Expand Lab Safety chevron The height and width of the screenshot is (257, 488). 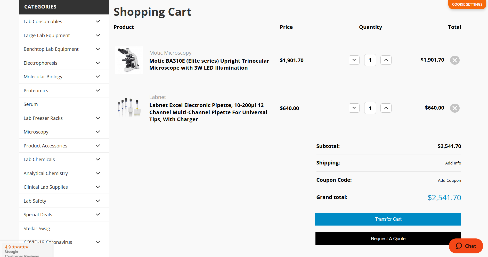(98, 201)
